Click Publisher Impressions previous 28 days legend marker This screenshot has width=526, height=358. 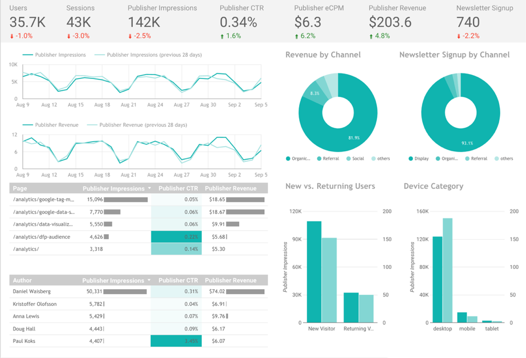click(99, 55)
